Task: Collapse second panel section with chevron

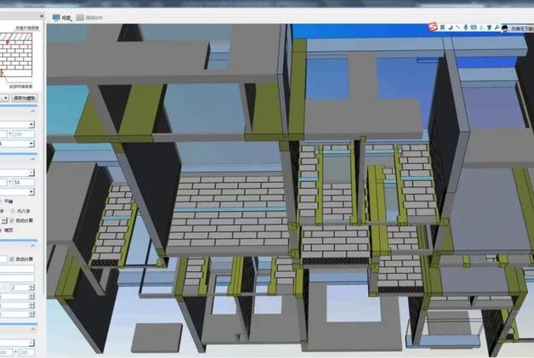Action: [33, 158]
